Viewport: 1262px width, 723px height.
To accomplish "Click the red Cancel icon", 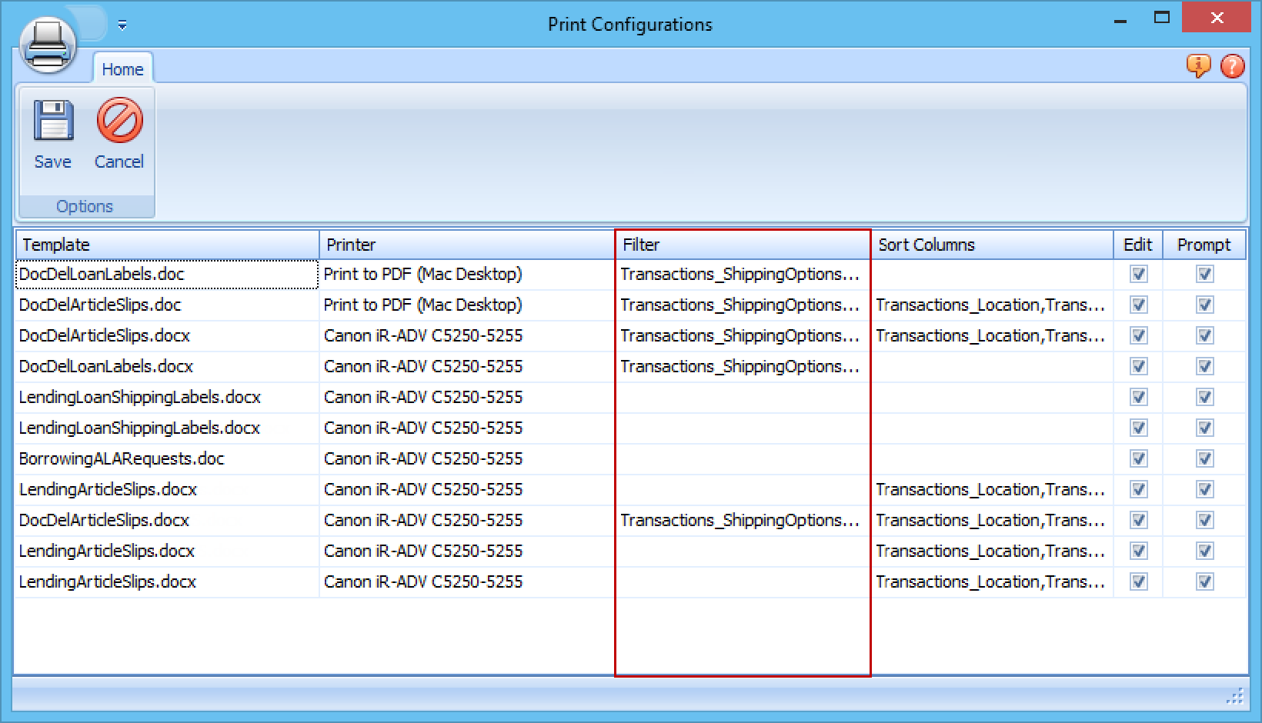I will (x=119, y=122).
